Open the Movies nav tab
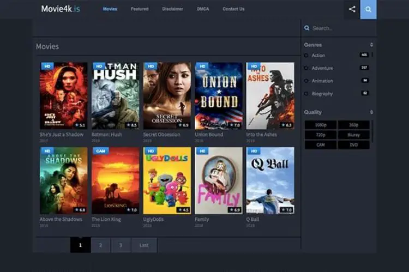The image size is (409, 272). [x=110, y=9]
